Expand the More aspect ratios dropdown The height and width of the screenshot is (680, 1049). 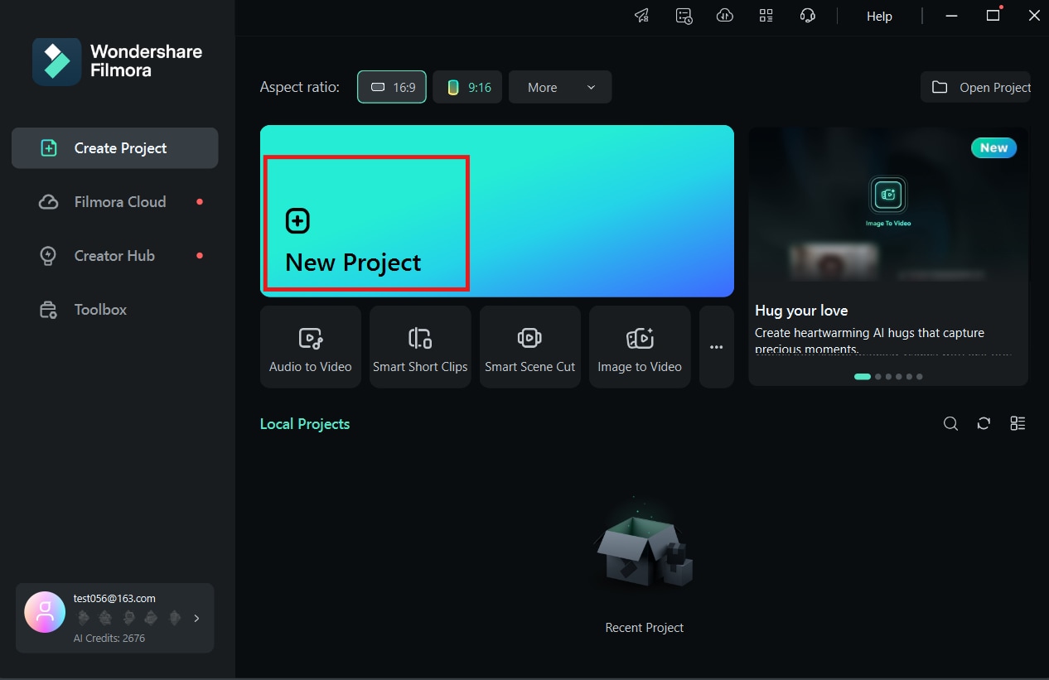(x=560, y=87)
